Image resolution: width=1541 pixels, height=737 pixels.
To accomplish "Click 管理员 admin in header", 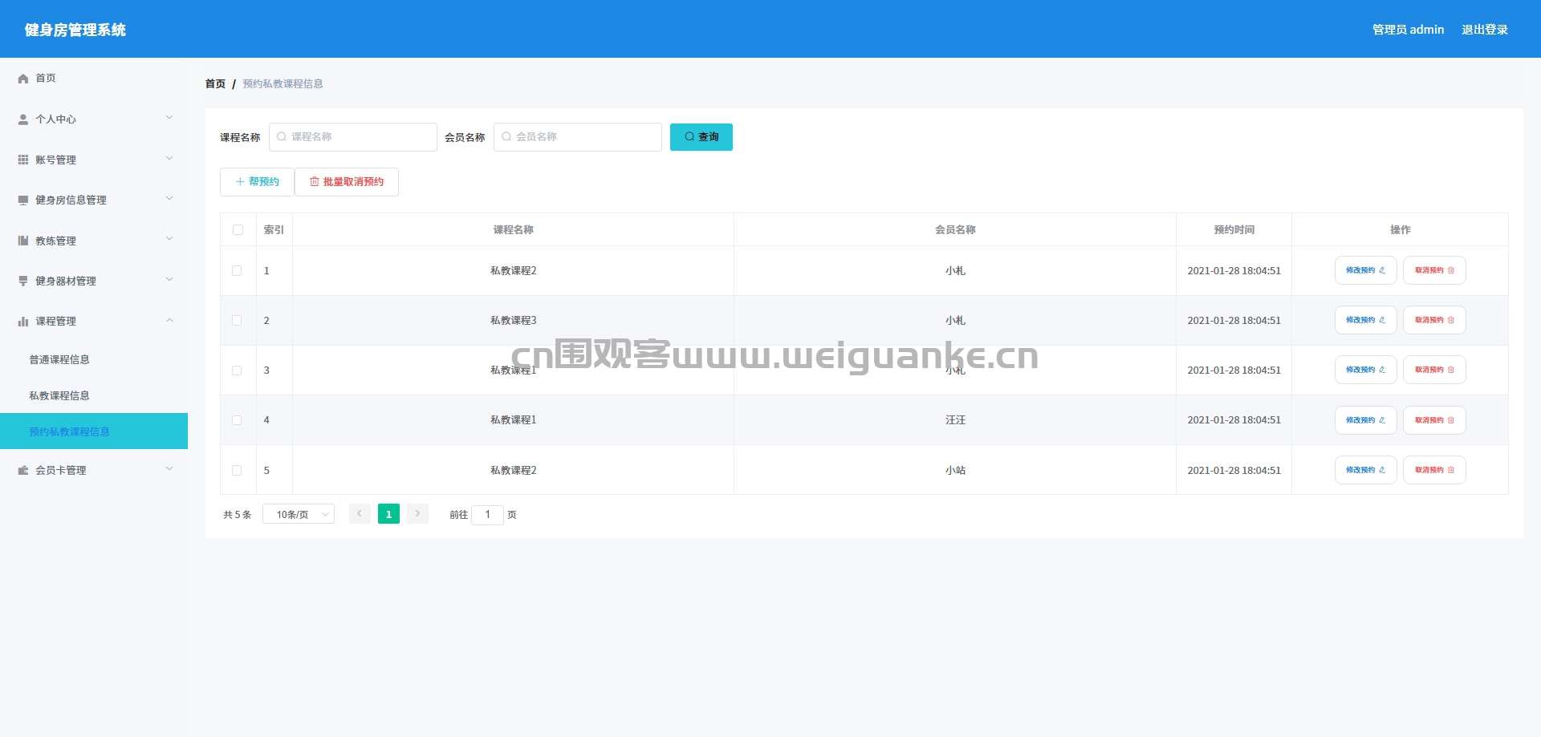I will click(1408, 30).
